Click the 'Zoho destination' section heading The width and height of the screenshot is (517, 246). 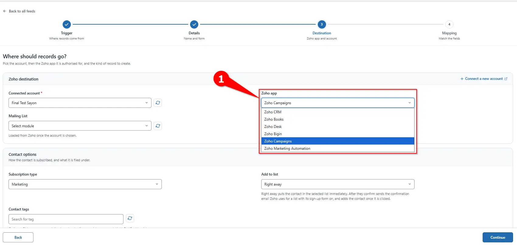[23, 79]
